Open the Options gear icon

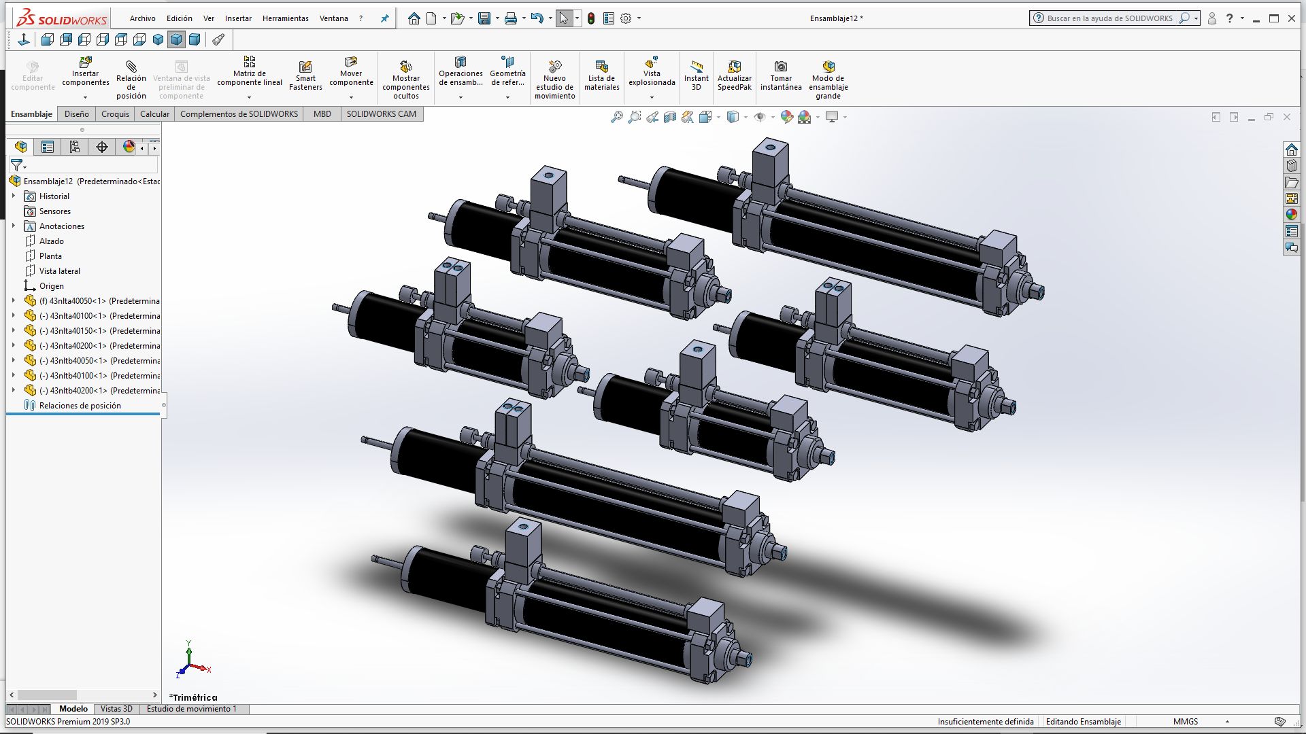(x=626, y=18)
